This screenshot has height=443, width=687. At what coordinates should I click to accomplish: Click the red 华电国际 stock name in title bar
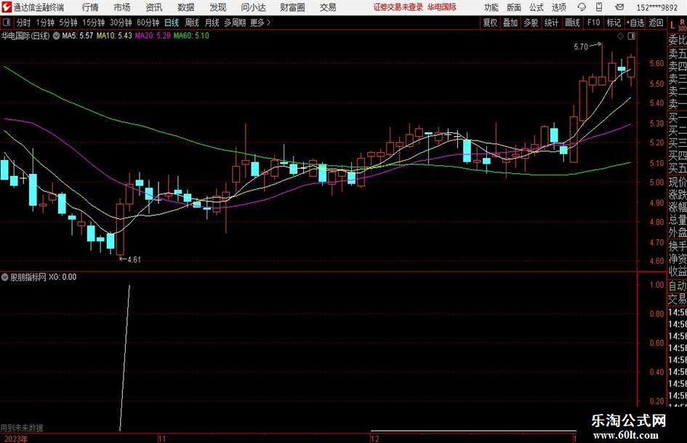click(x=442, y=7)
